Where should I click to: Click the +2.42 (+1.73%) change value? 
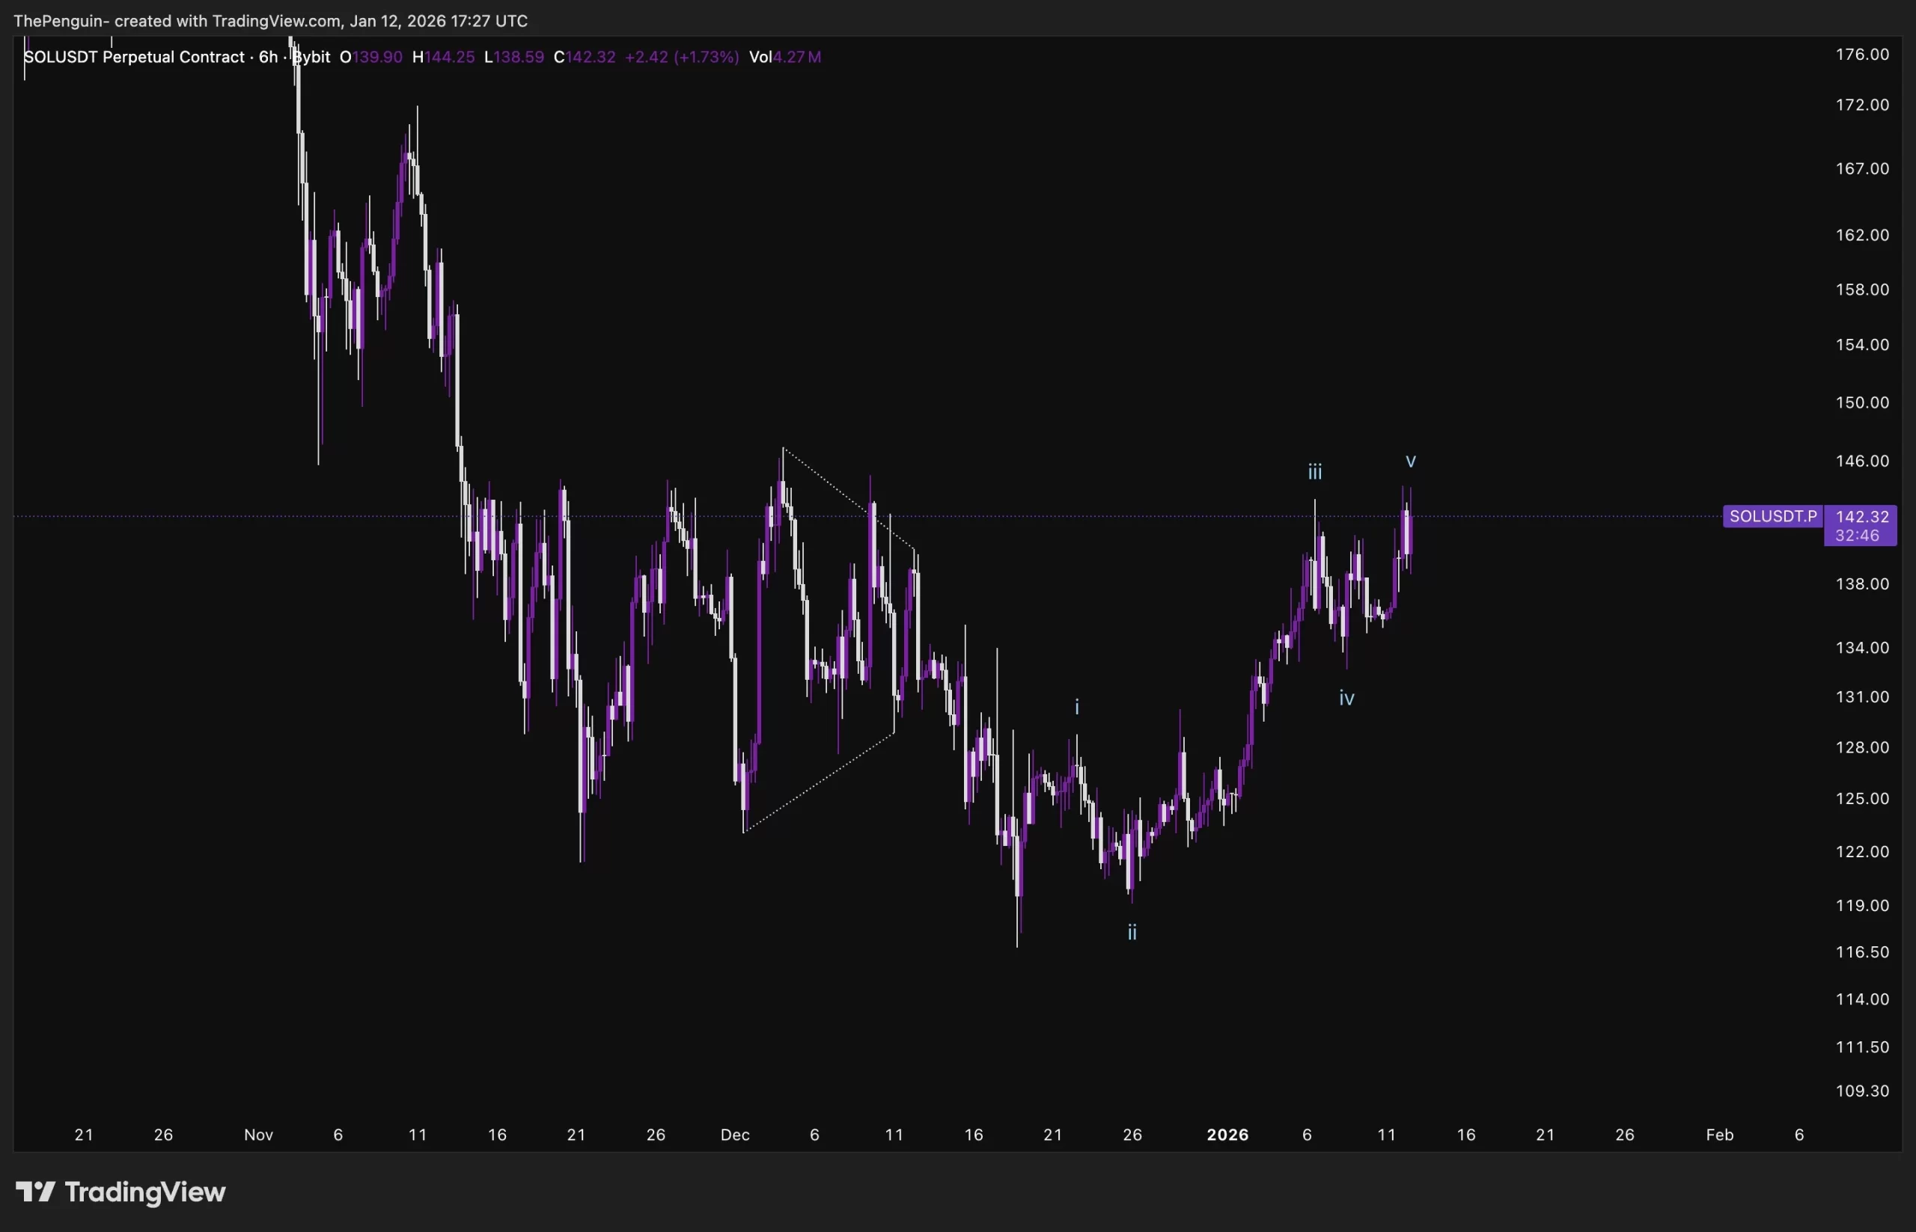681,57
